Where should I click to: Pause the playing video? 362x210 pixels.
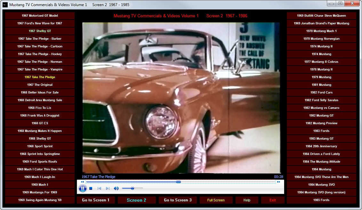coord(83,188)
